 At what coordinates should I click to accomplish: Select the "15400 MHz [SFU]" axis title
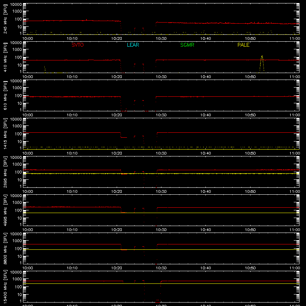5,286
